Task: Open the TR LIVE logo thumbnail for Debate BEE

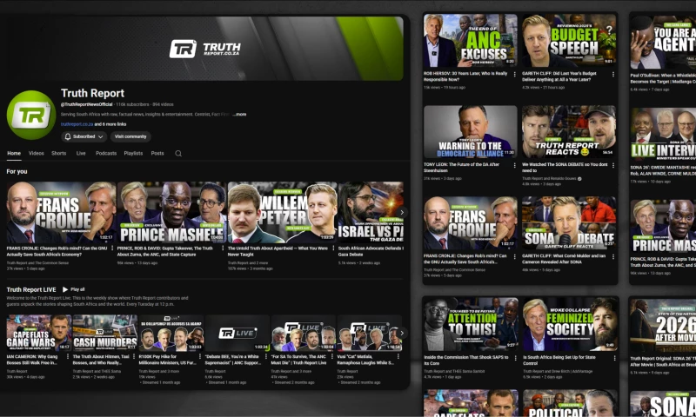Action: 238,333
